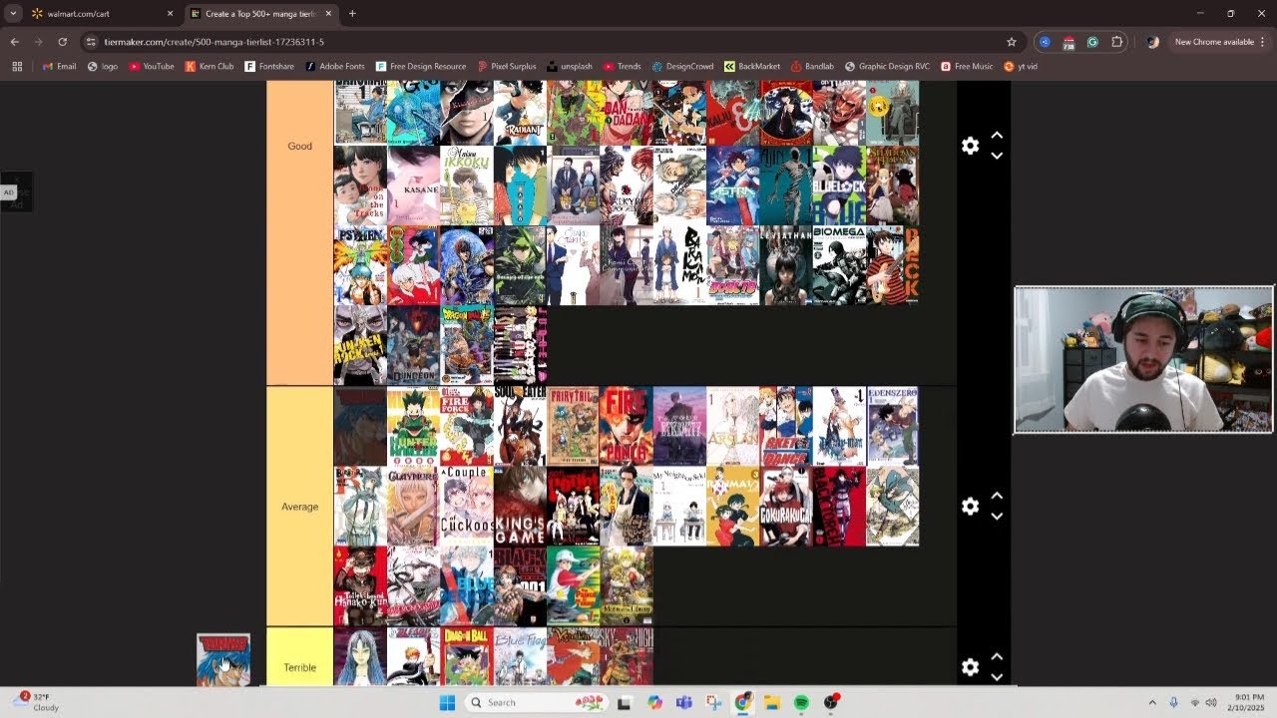Screen dimensions: 1277x718
Task: Select the Kasane manga cover
Action: (x=413, y=186)
